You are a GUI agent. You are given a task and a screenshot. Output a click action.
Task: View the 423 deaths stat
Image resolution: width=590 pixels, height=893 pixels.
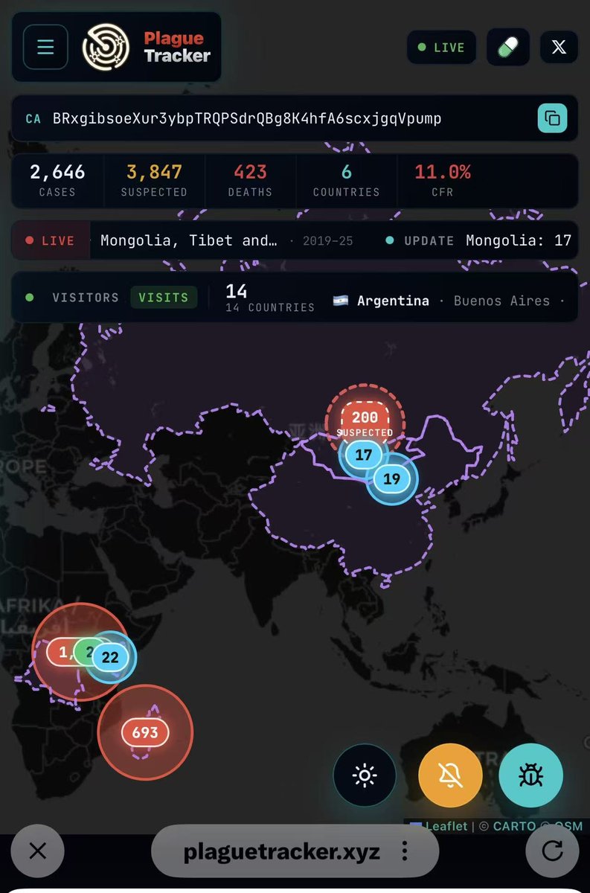250,181
